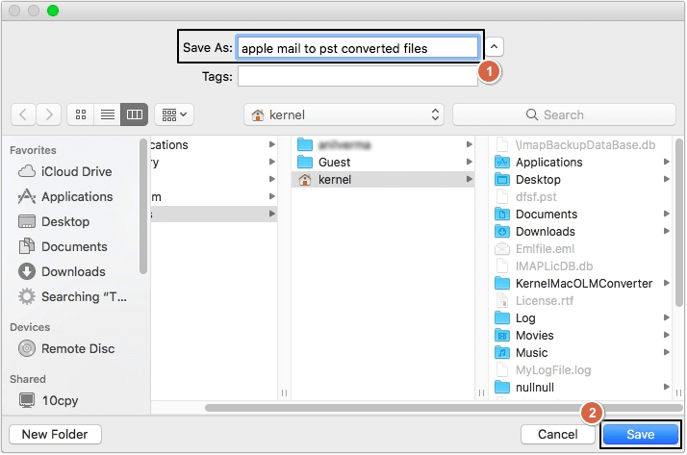687x455 pixels.
Task: Select Applications in the Favorites sidebar
Action: click(x=65, y=196)
